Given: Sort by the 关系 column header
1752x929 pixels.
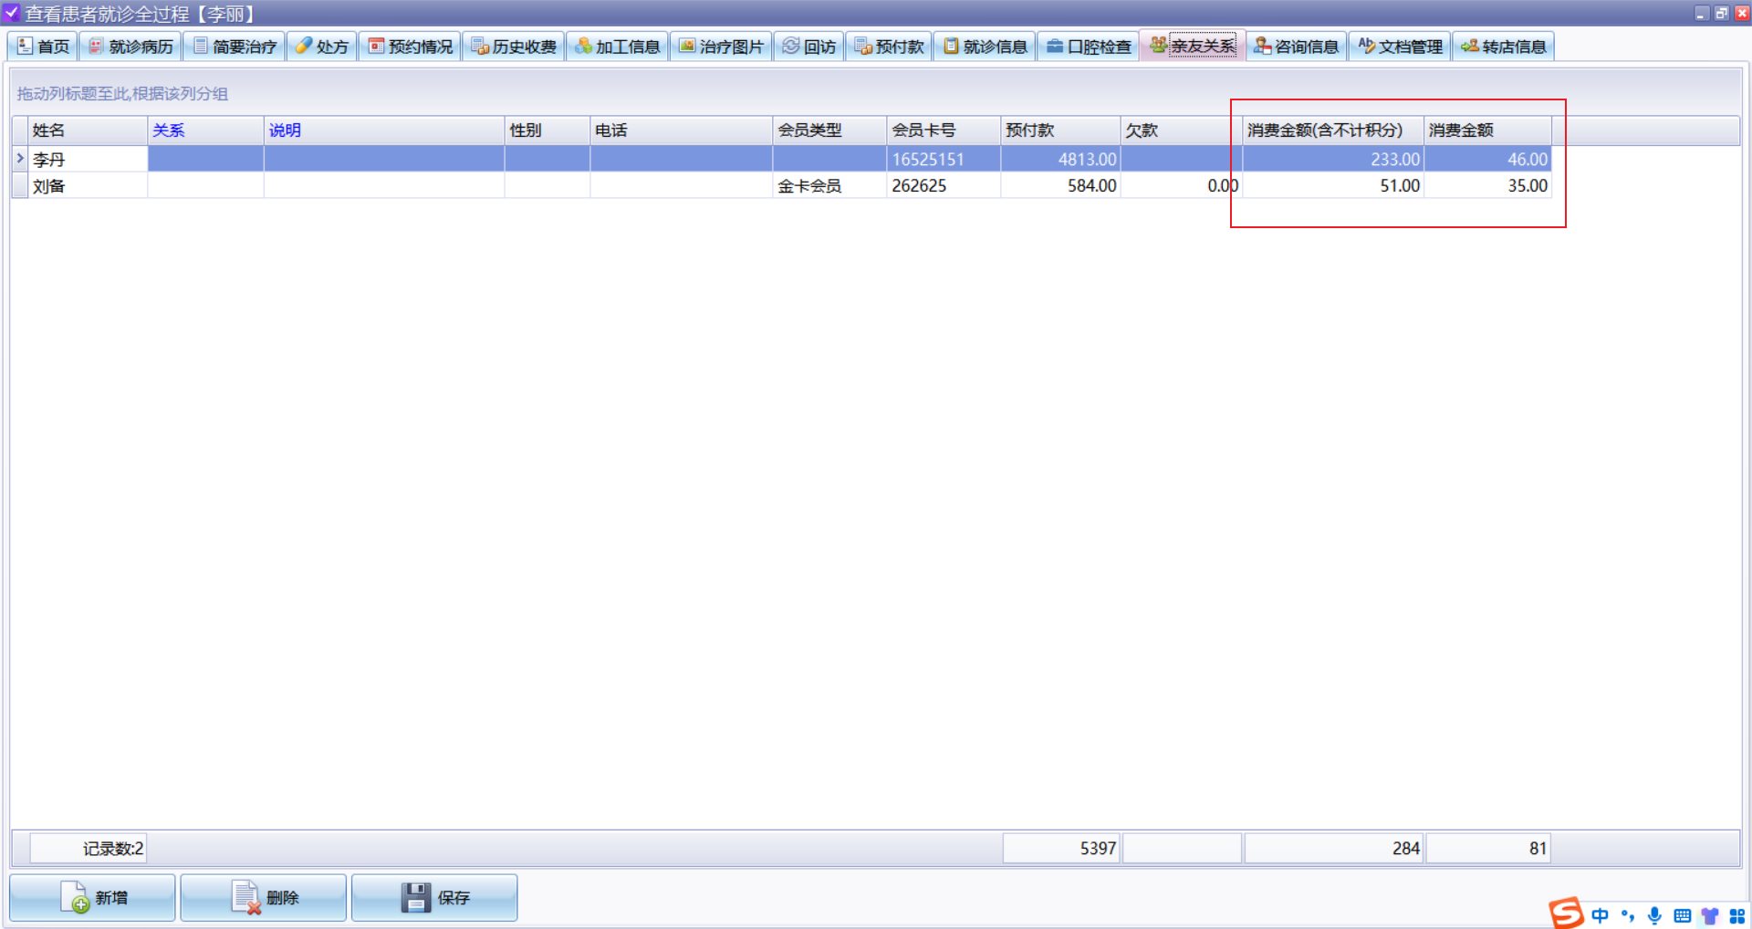Looking at the screenshot, I should pyautogui.click(x=205, y=130).
